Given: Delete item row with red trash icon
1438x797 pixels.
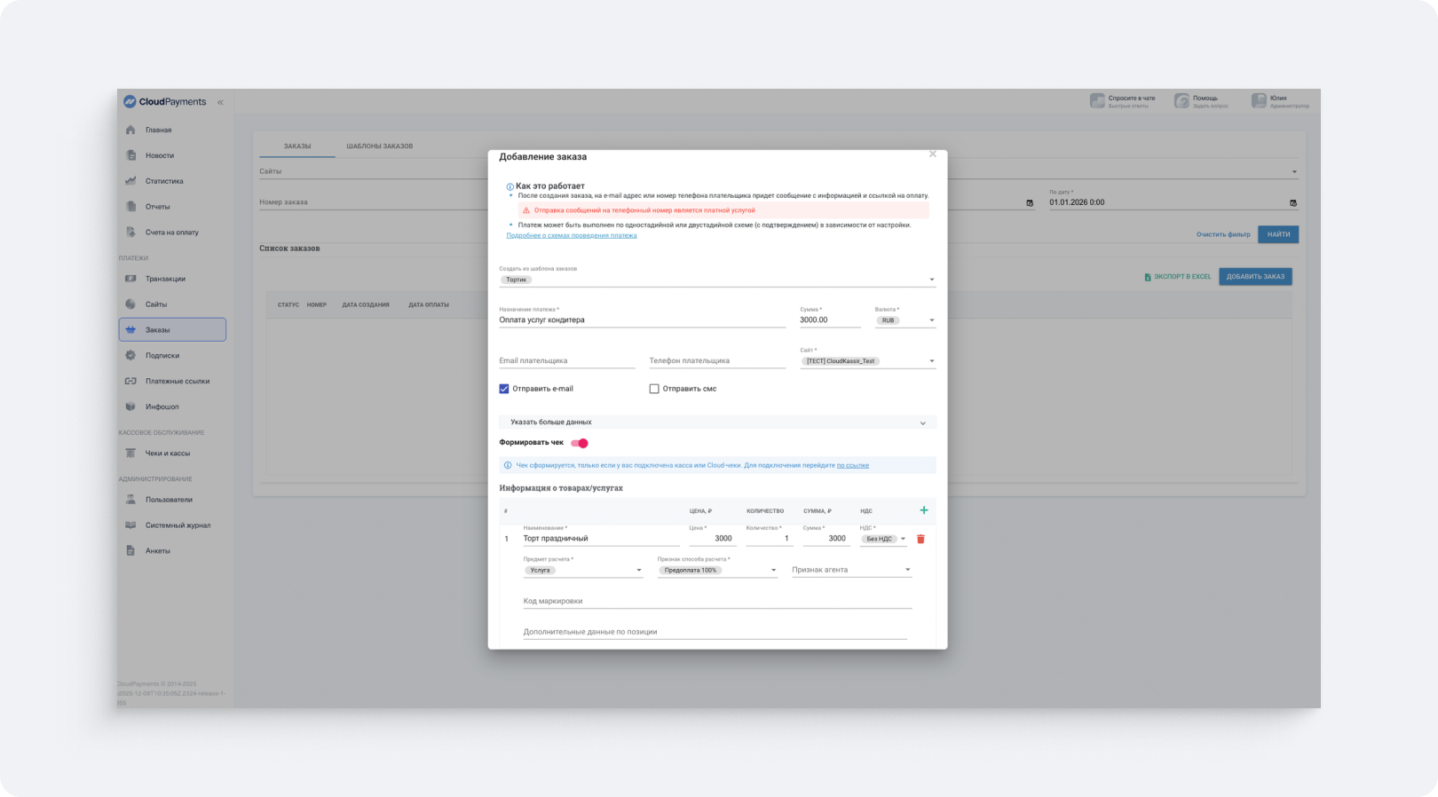Looking at the screenshot, I should 920,539.
